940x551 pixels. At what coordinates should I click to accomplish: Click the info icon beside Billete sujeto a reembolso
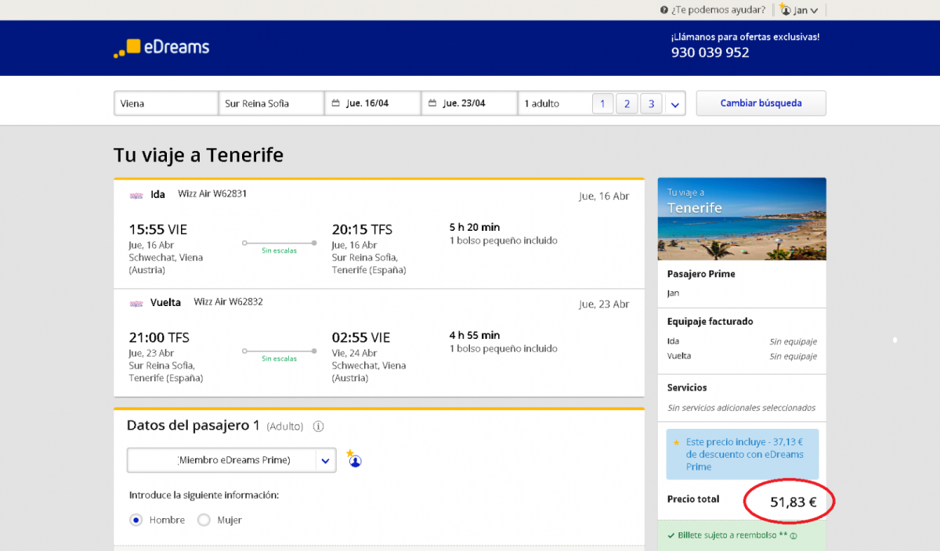coord(794,536)
